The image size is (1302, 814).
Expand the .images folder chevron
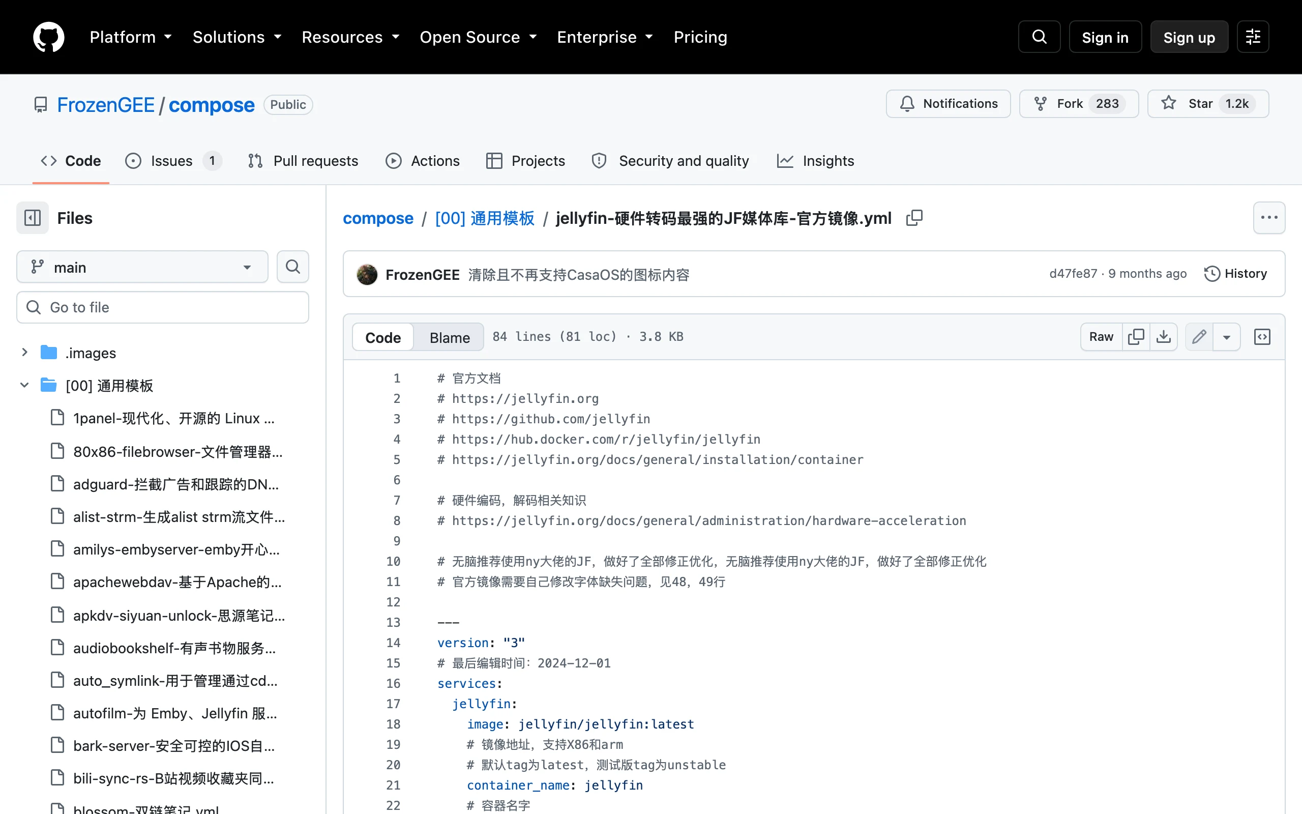[24, 353]
